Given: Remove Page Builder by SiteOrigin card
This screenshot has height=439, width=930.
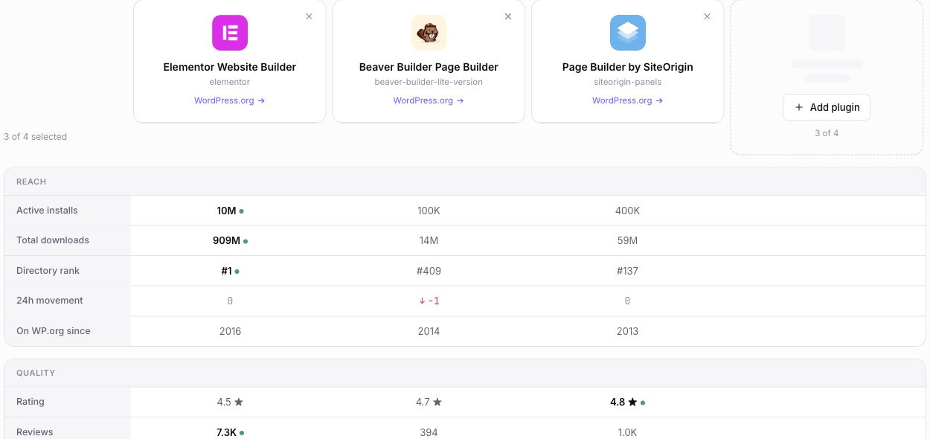Looking at the screenshot, I should (707, 16).
